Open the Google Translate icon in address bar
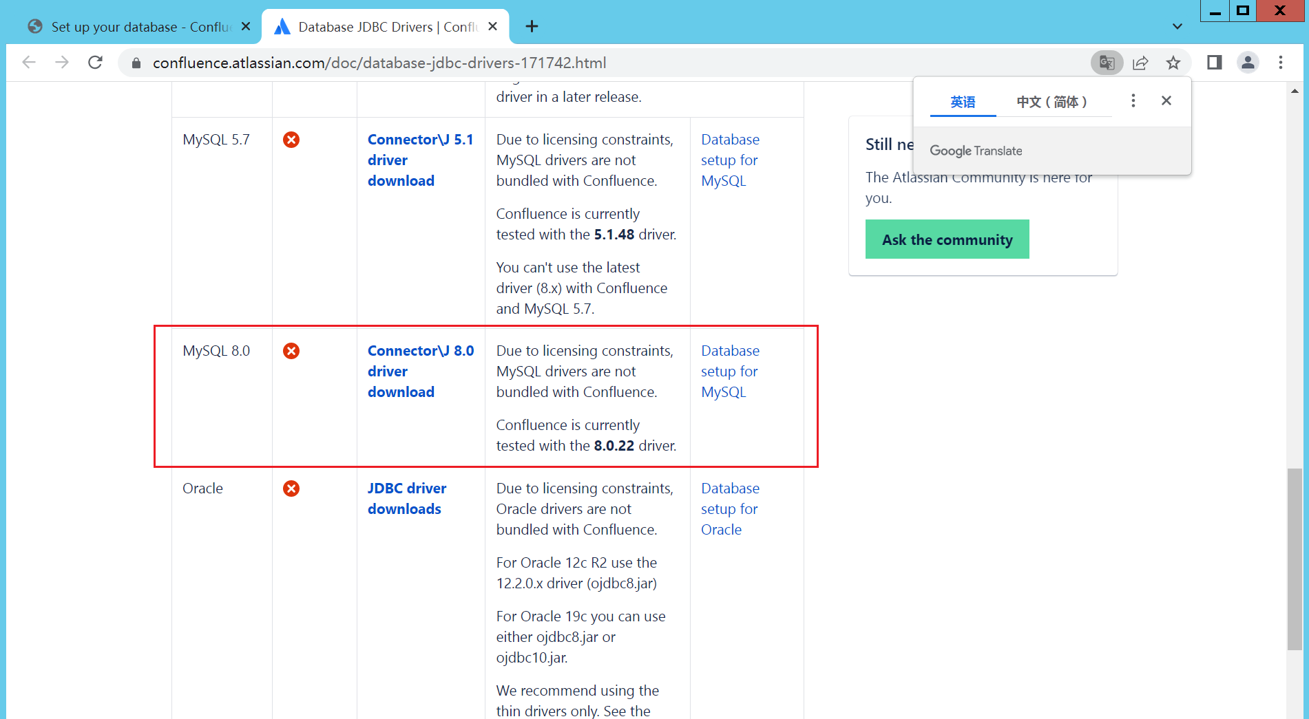The width and height of the screenshot is (1309, 719). (x=1107, y=63)
